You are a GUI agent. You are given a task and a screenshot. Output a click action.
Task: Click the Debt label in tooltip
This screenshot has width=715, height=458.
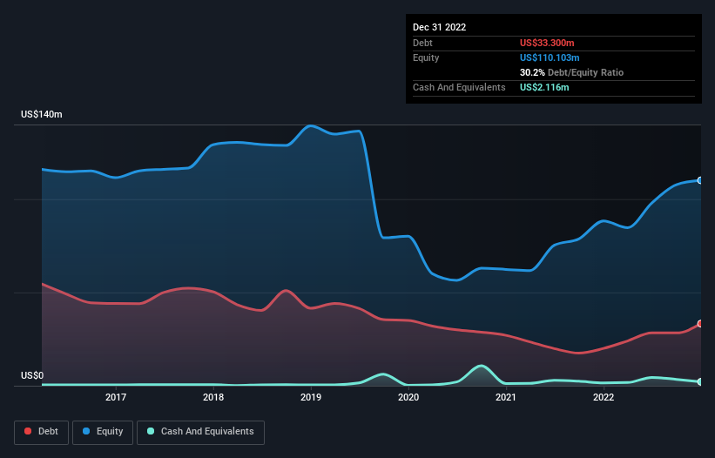pyautogui.click(x=422, y=43)
